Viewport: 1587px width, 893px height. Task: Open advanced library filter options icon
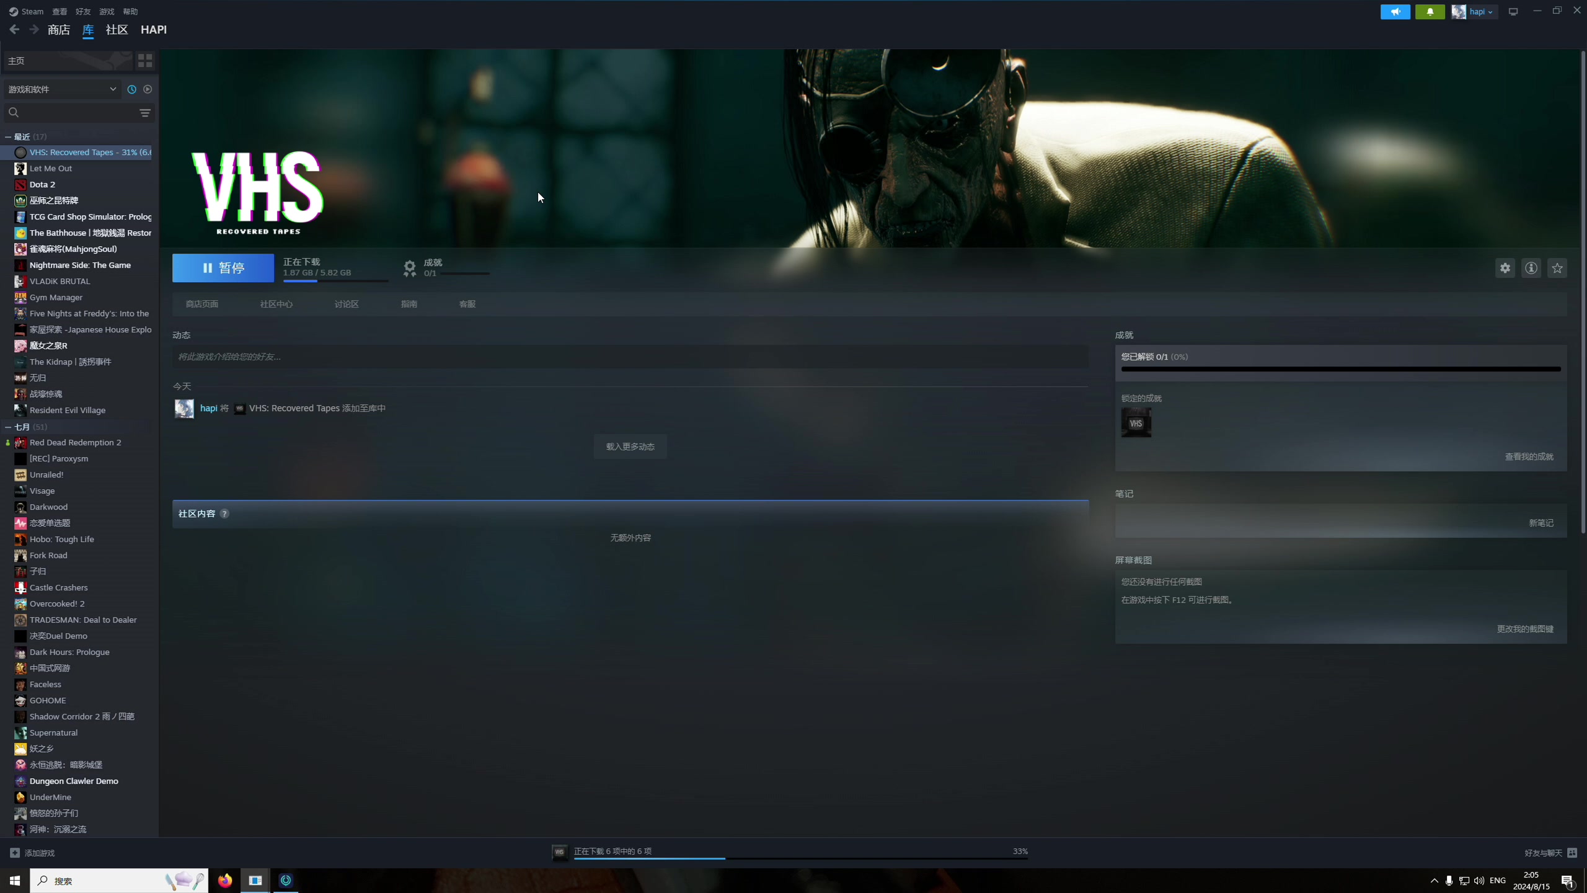(145, 113)
